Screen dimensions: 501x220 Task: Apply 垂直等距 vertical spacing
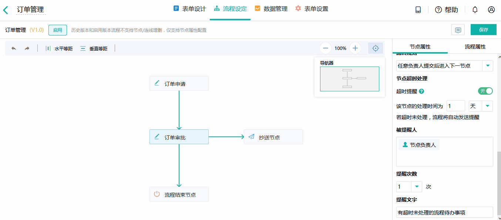[x=94, y=48]
